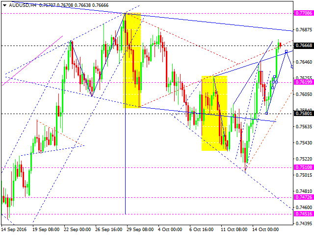Click the forecast line's top handle near 0.76668

coord(286,51)
